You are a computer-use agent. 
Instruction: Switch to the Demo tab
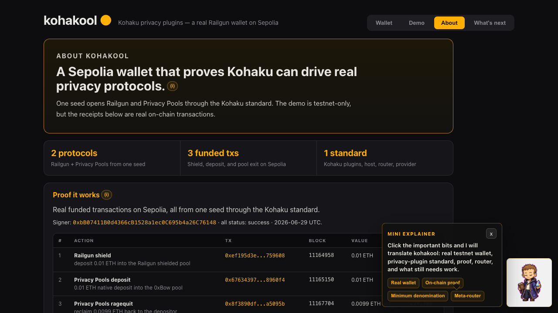click(x=417, y=23)
